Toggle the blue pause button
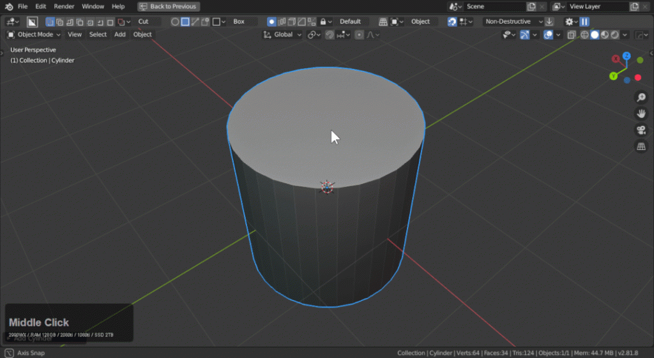 pos(584,21)
